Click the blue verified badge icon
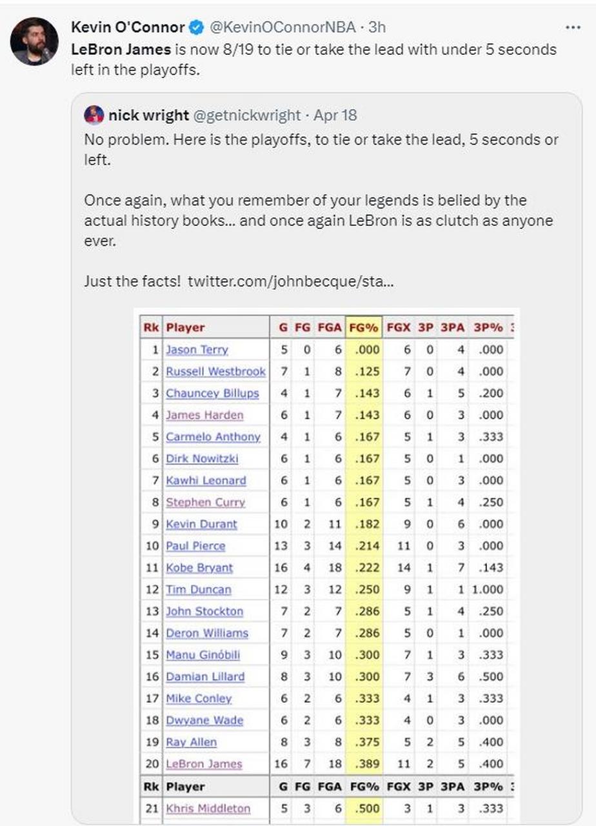596x826 pixels. [196, 28]
